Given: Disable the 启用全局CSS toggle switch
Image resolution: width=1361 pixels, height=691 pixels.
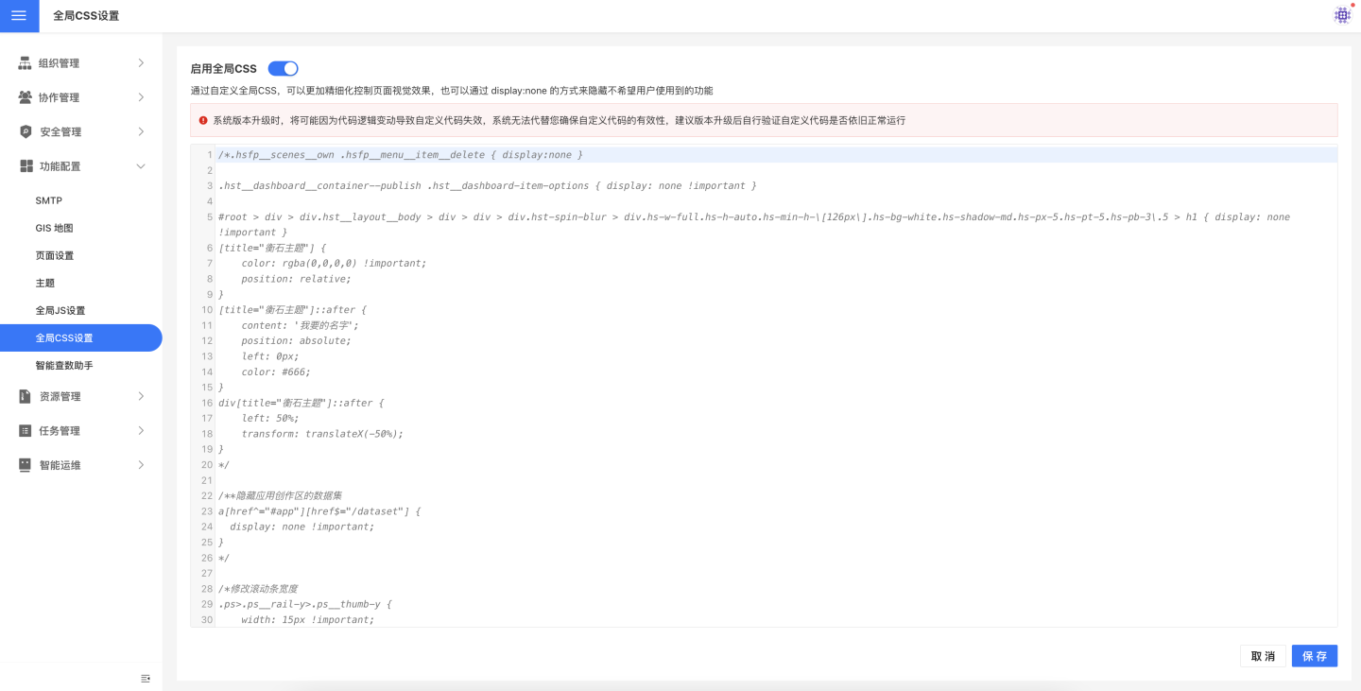Looking at the screenshot, I should [283, 68].
